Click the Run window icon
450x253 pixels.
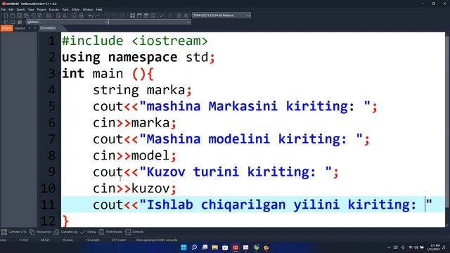click(139, 15)
